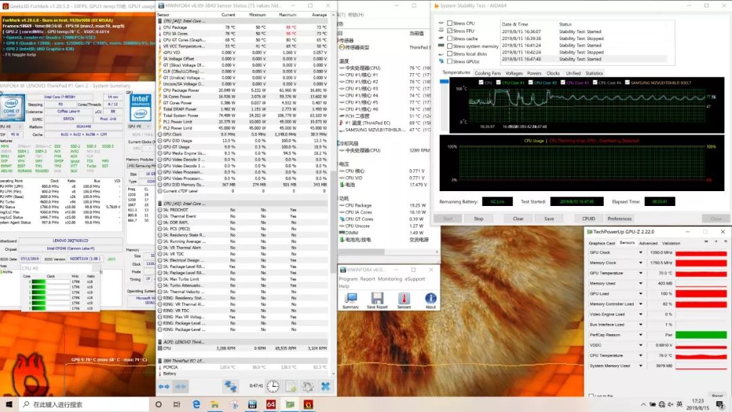
Task: Open Preferences in AIDA64 stability test
Action: click(619, 218)
